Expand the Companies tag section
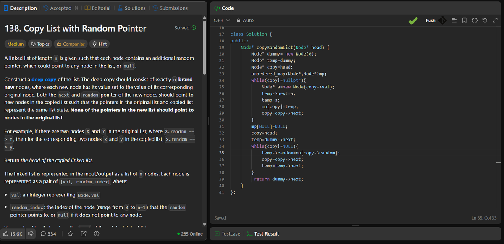Viewport: 504px width, 244px height. [71, 44]
